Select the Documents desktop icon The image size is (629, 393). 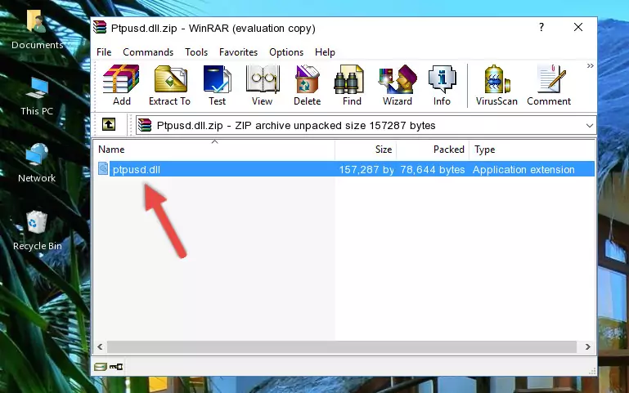click(37, 29)
